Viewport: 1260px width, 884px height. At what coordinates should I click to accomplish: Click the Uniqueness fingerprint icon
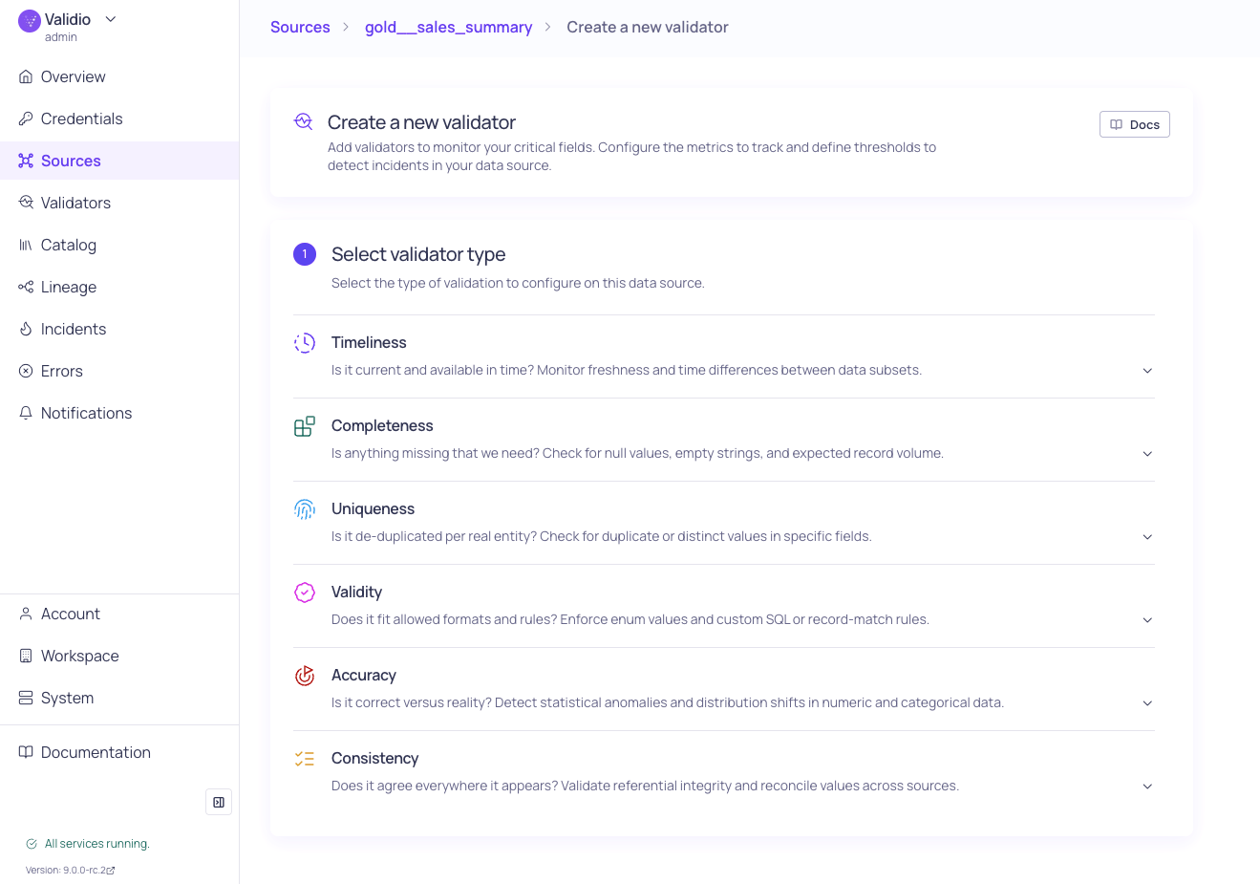[x=305, y=509]
